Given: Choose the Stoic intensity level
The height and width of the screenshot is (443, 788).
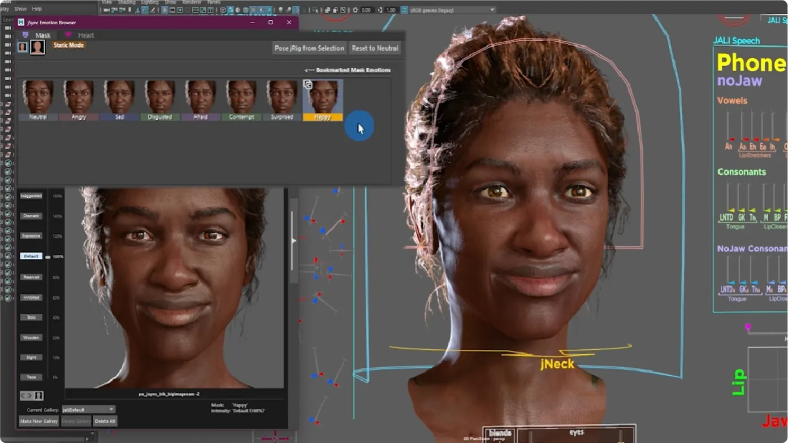Looking at the screenshot, I should click(x=31, y=318).
